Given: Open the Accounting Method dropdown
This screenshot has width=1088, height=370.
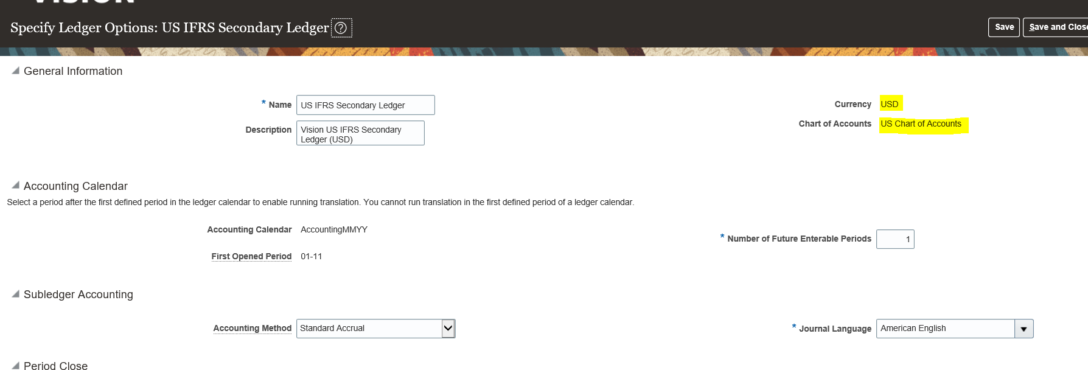Looking at the screenshot, I should [x=448, y=329].
